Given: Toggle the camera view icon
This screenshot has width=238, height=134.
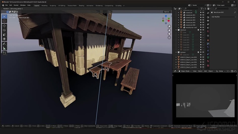Looking at the screenshot, I should click(x=169, y=34).
